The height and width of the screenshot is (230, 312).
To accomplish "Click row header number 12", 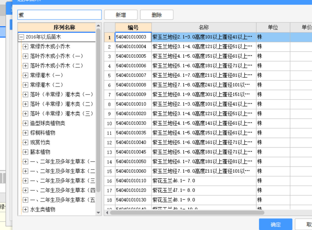I will [110, 142].
